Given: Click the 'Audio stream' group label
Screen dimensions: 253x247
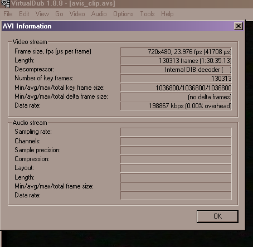Looking at the screenshot, I should tap(30, 123).
